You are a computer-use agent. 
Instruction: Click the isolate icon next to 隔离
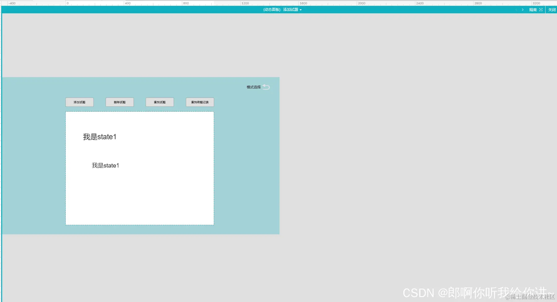pos(541,10)
